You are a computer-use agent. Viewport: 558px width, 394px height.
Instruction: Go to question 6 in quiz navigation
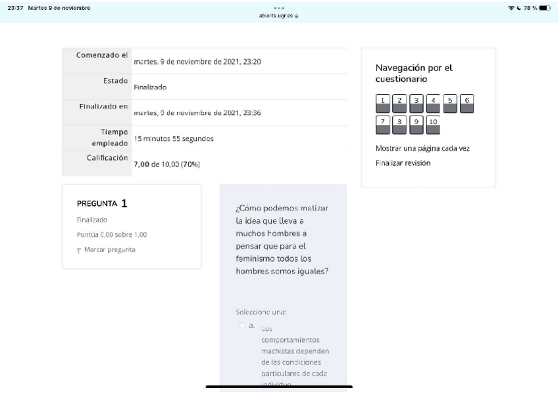(467, 104)
